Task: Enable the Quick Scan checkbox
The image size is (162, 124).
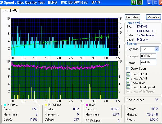Action: 128,69
